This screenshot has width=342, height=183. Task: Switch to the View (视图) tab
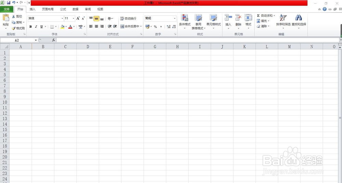[100, 9]
